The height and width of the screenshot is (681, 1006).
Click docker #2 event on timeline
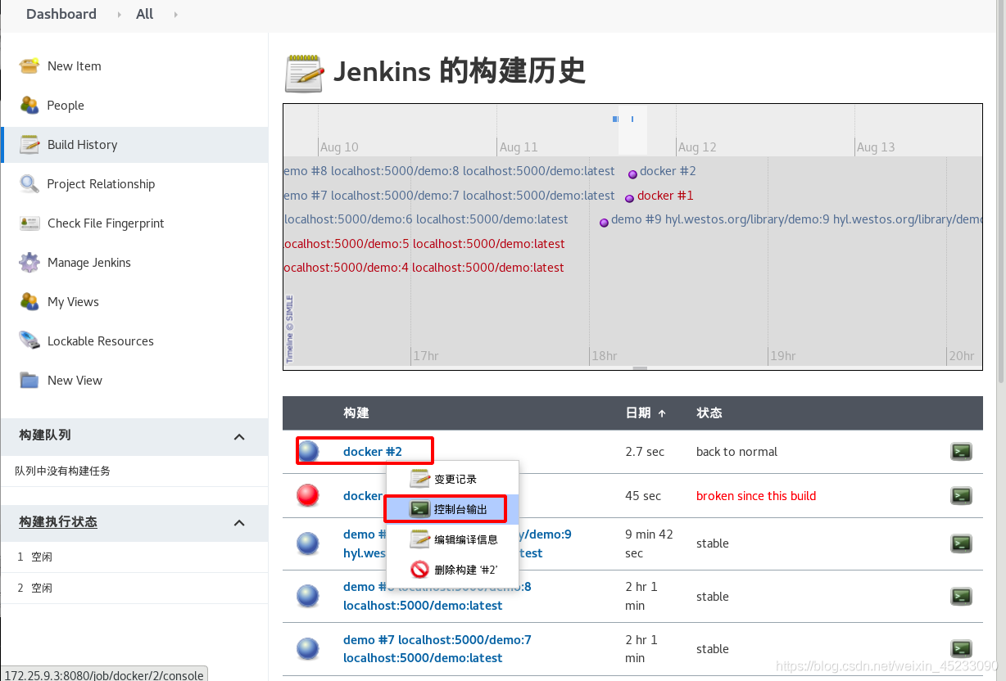(668, 171)
